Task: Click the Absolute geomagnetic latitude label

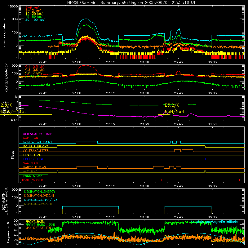Action: tap(214, 222)
